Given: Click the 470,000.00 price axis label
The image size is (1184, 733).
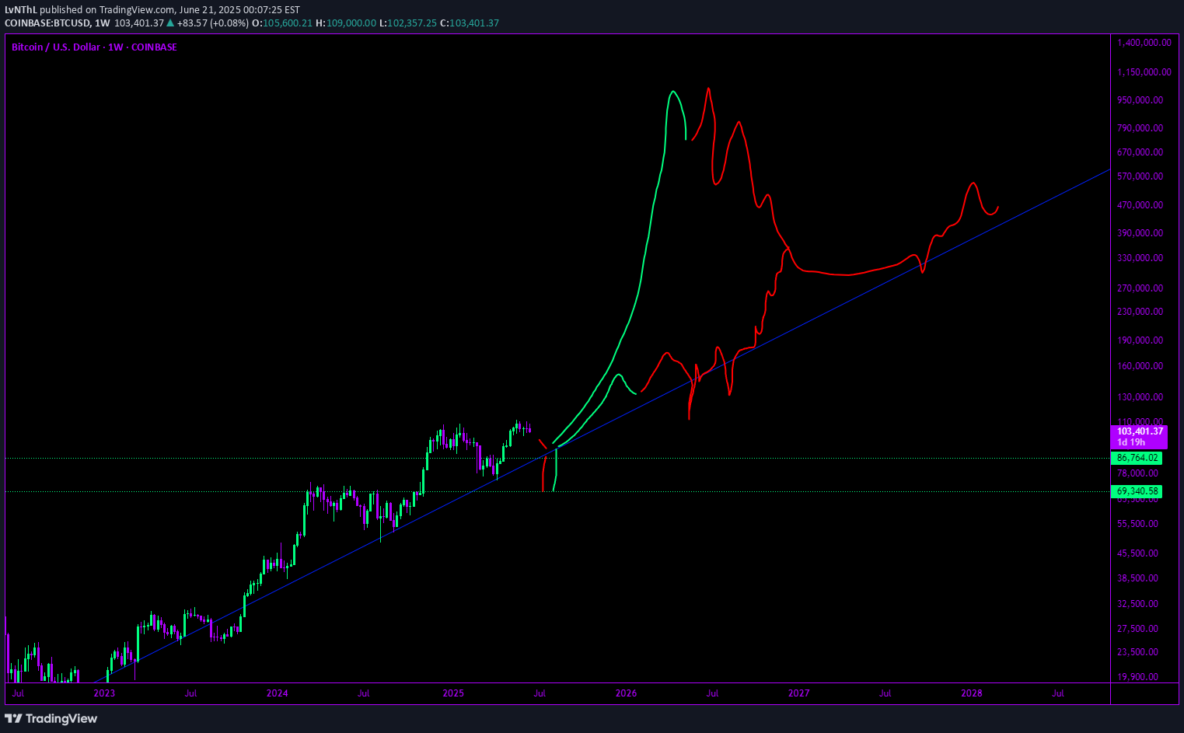Looking at the screenshot, I should click(x=1140, y=205).
